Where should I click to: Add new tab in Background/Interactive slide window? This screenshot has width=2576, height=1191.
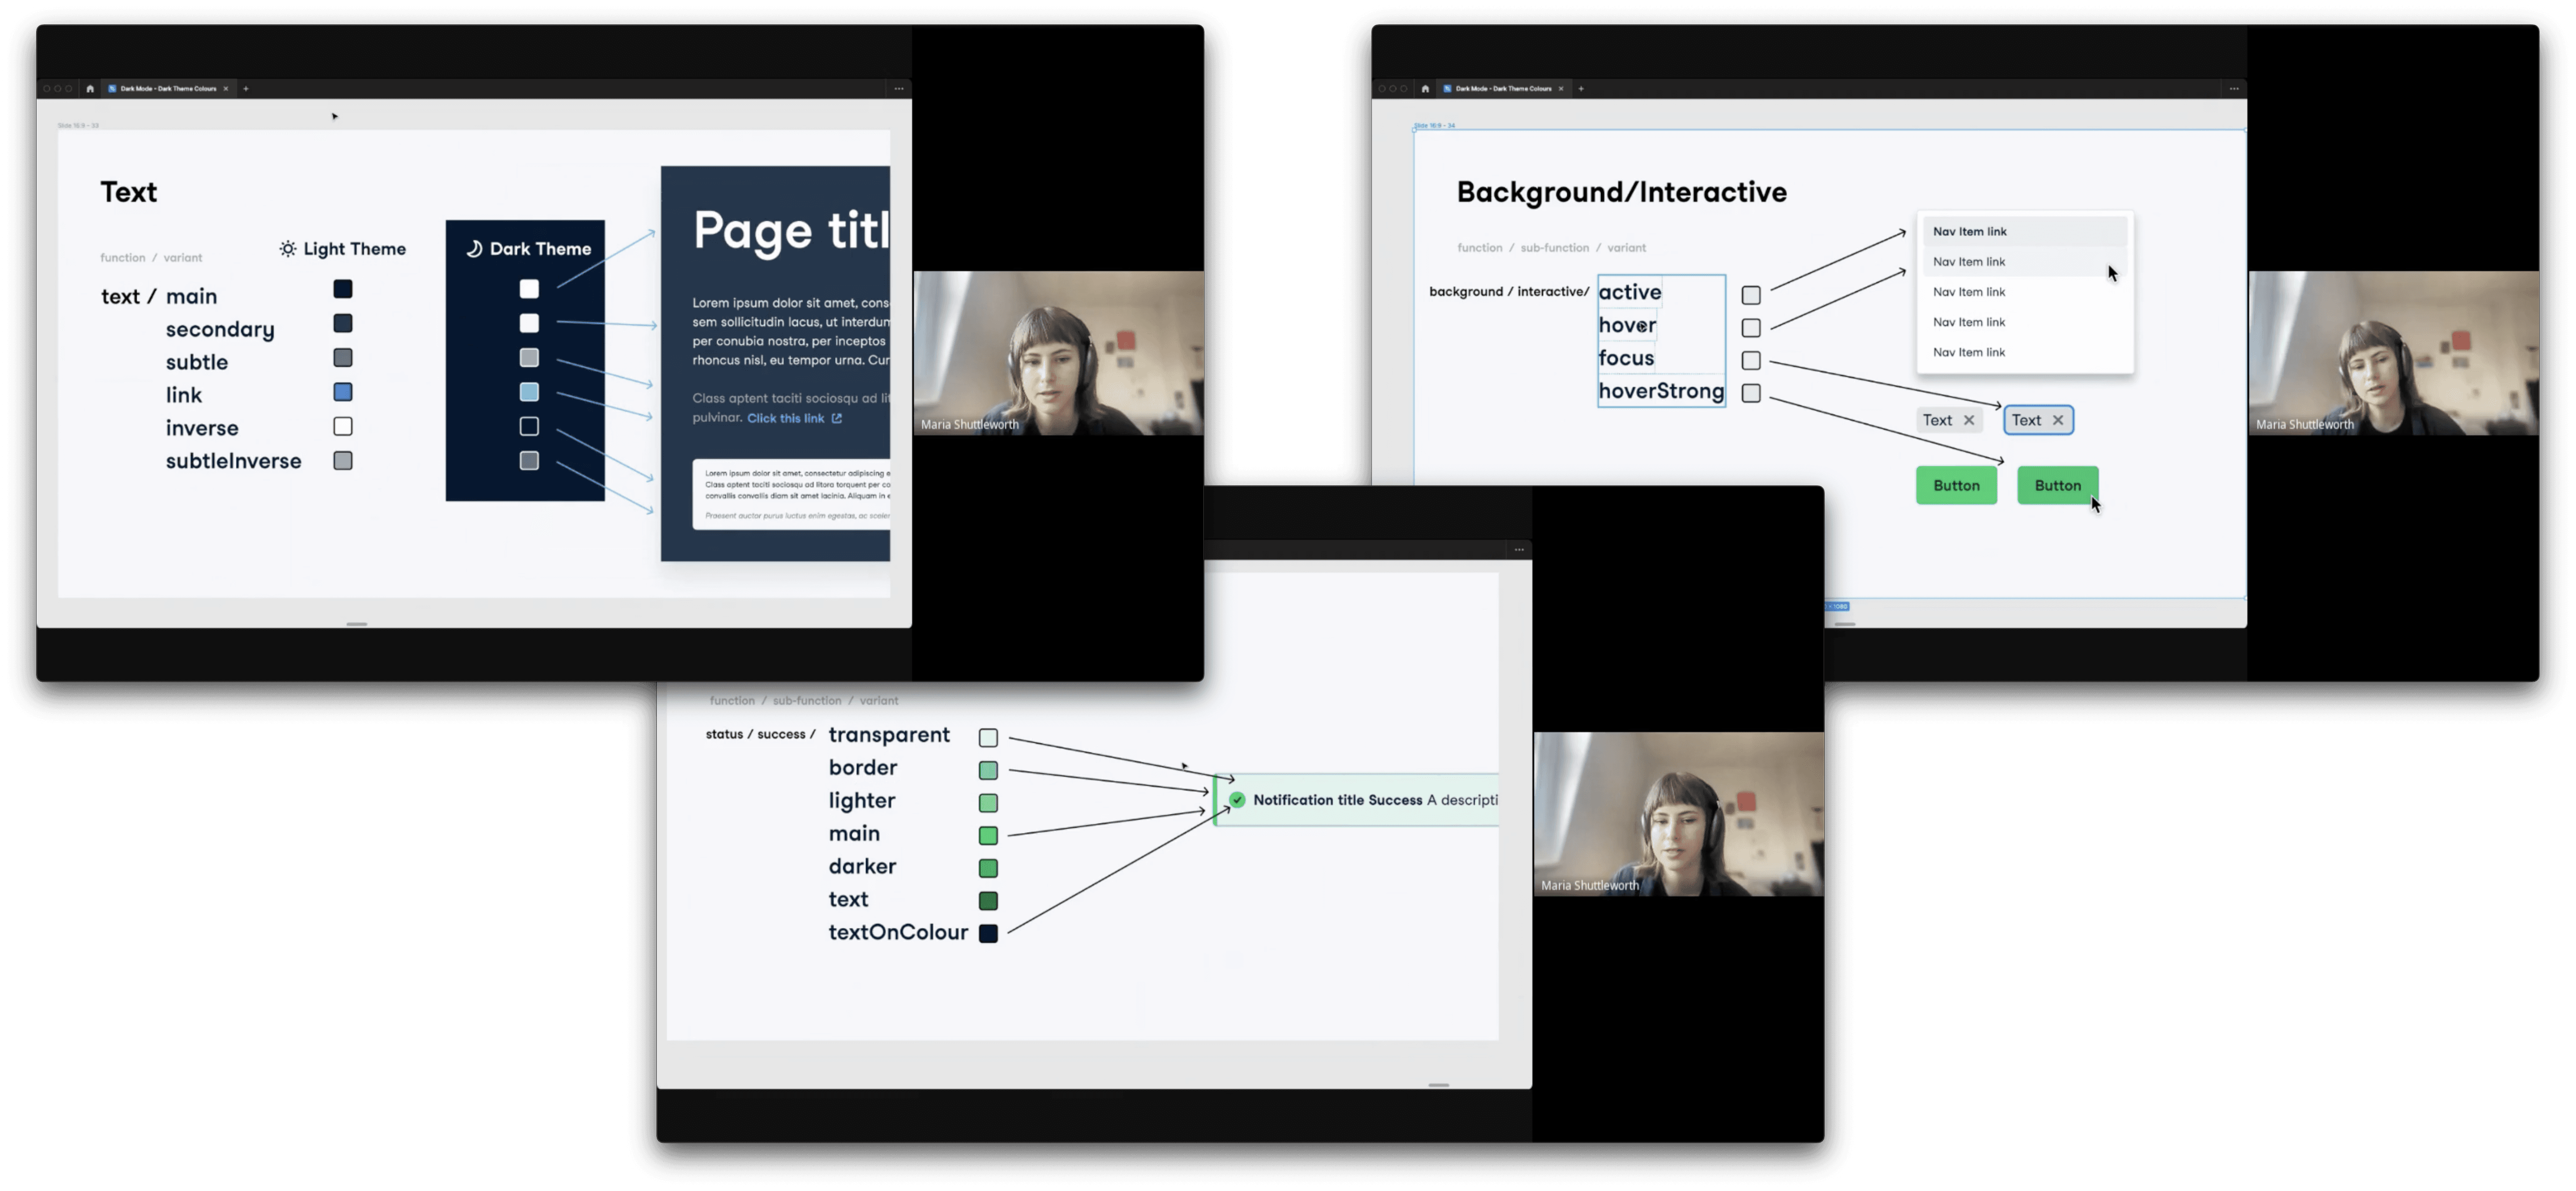tap(1581, 89)
